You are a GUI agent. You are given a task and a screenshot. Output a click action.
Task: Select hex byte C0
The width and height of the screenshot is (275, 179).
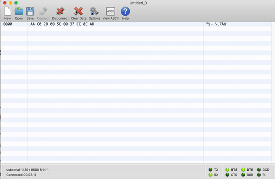[x=39, y=24]
